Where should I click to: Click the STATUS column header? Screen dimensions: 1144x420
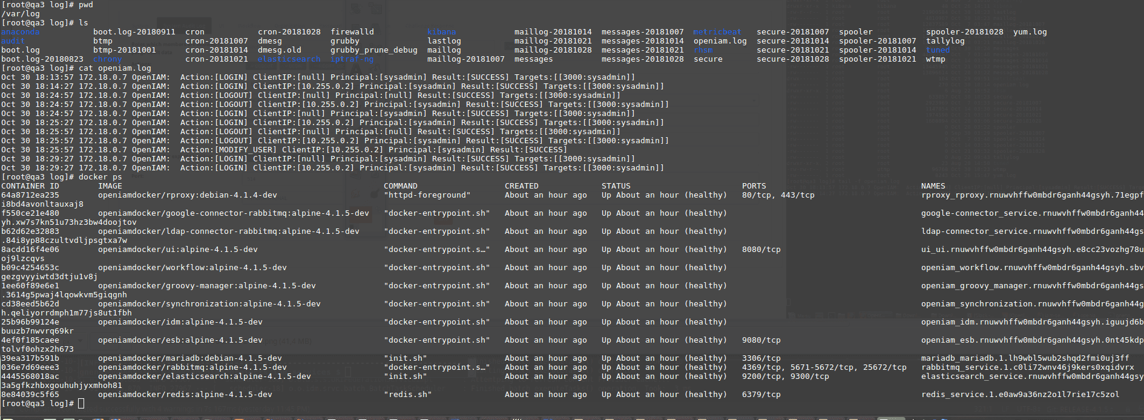pyautogui.click(x=616, y=186)
